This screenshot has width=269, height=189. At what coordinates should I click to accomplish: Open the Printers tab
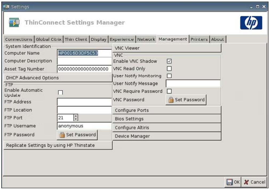(199, 39)
